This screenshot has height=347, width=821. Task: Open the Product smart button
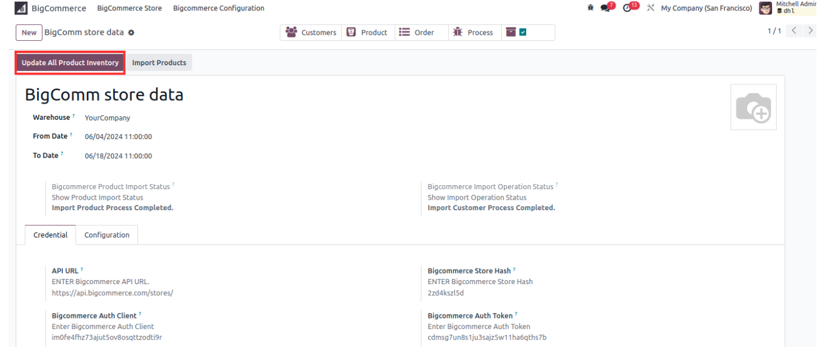tap(368, 33)
